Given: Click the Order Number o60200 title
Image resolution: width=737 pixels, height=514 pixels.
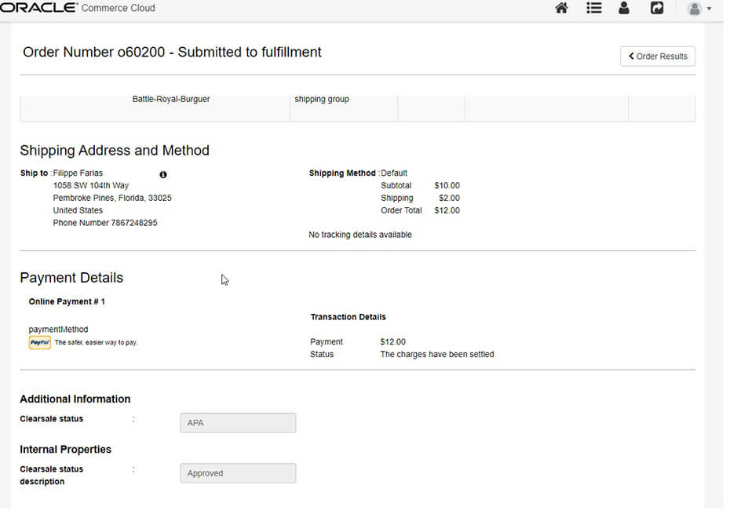Looking at the screenshot, I should [172, 53].
